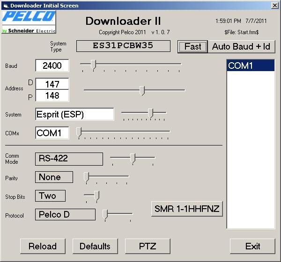Click the System field Esprit (ESP)
This screenshot has height=262, width=281.
(74, 114)
